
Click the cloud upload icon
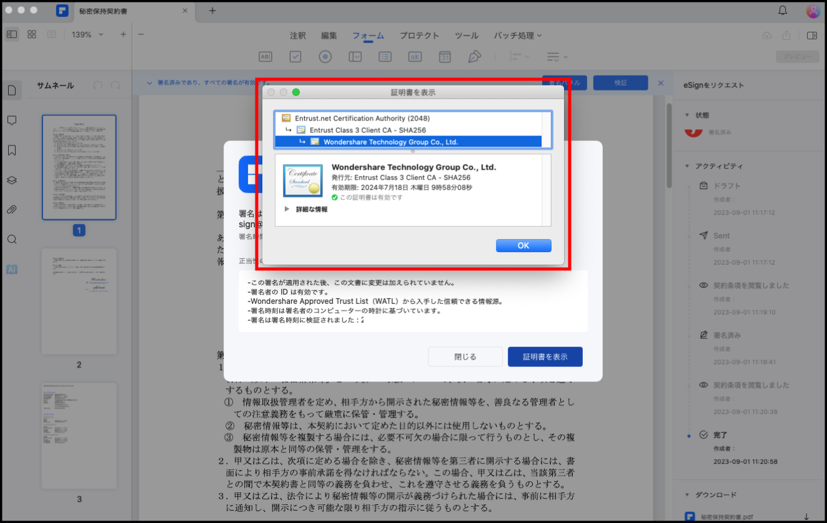766,36
